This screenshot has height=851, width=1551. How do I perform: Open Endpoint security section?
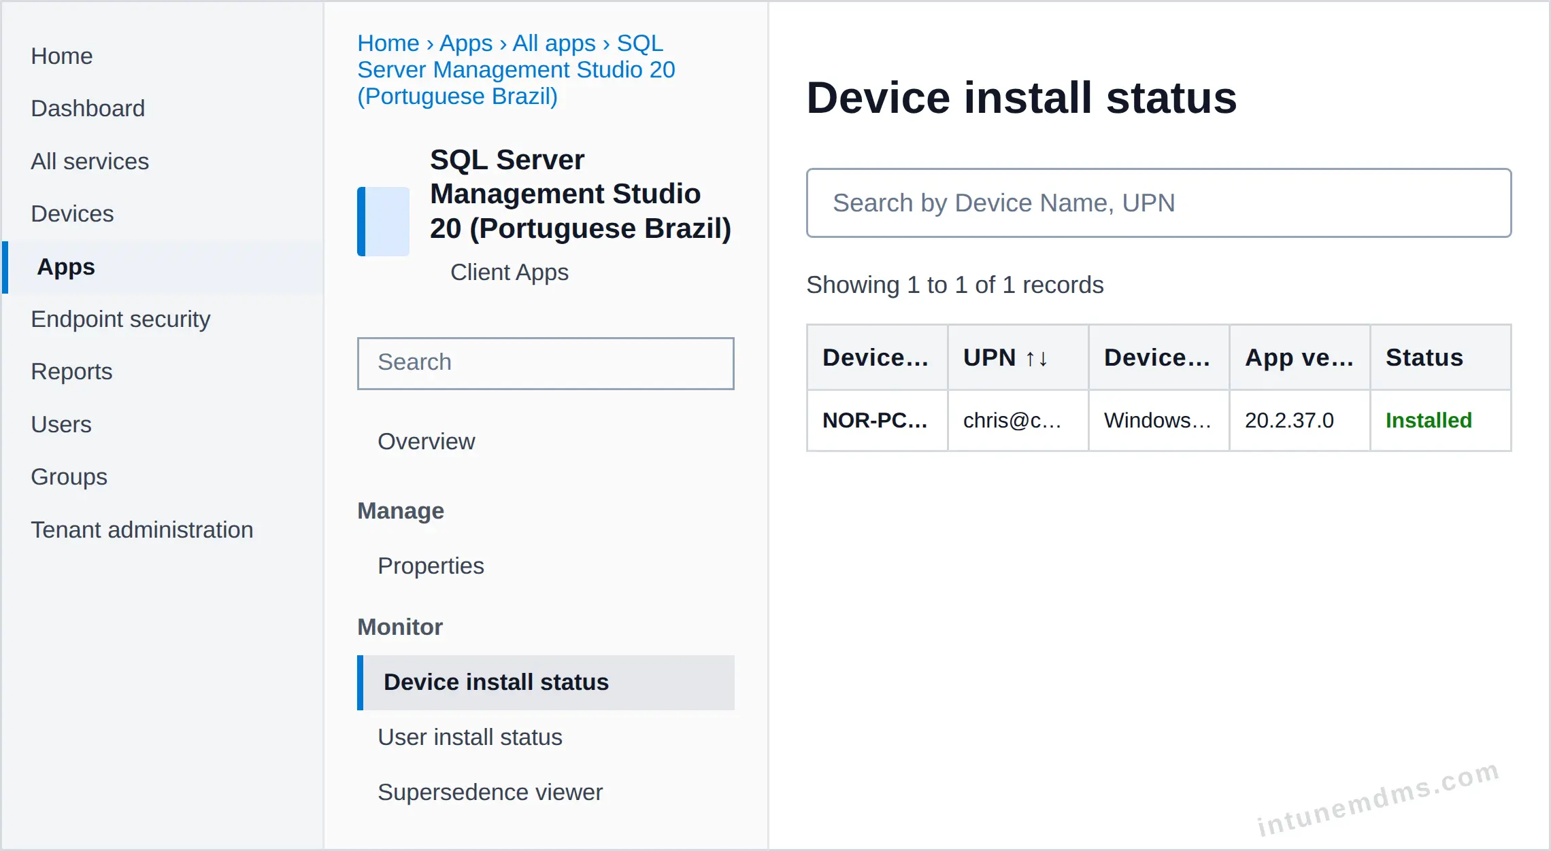coord(121,319)
